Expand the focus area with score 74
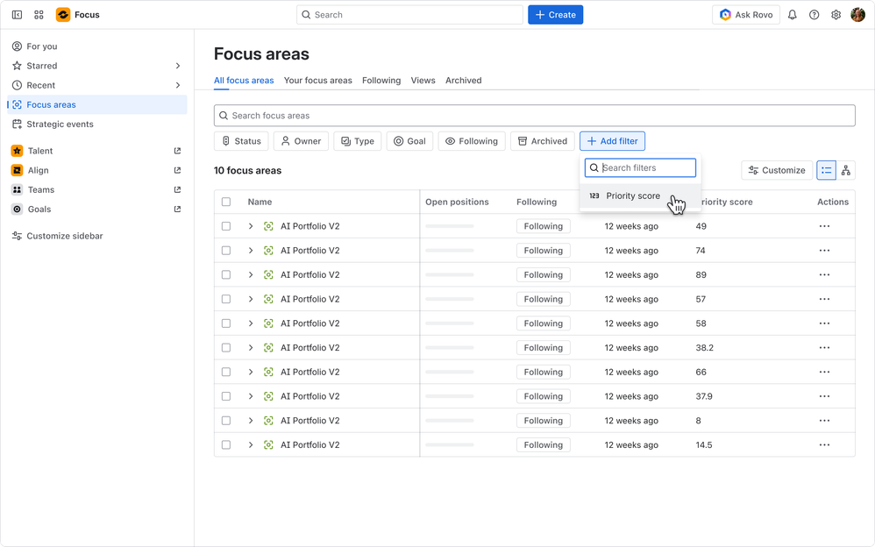Image resolution: width=875 pixels, height=547 pixels. [x=251, y=251]
